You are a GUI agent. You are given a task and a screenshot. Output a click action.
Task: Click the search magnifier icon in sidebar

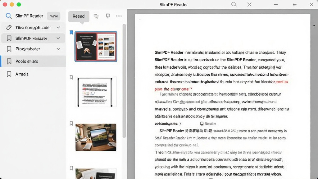[x=8, y=16]
